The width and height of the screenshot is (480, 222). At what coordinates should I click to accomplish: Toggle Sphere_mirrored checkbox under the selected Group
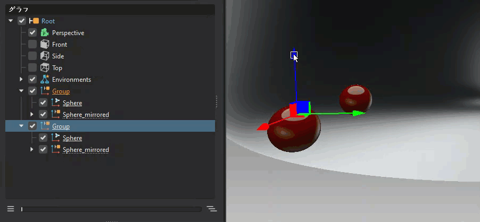(43, 149)
